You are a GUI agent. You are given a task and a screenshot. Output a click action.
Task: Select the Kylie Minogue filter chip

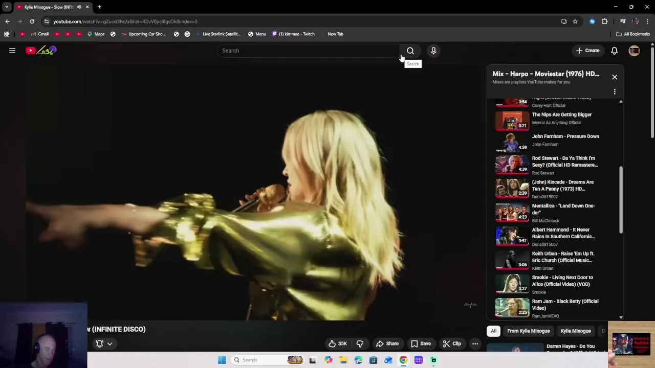[576, 331]
